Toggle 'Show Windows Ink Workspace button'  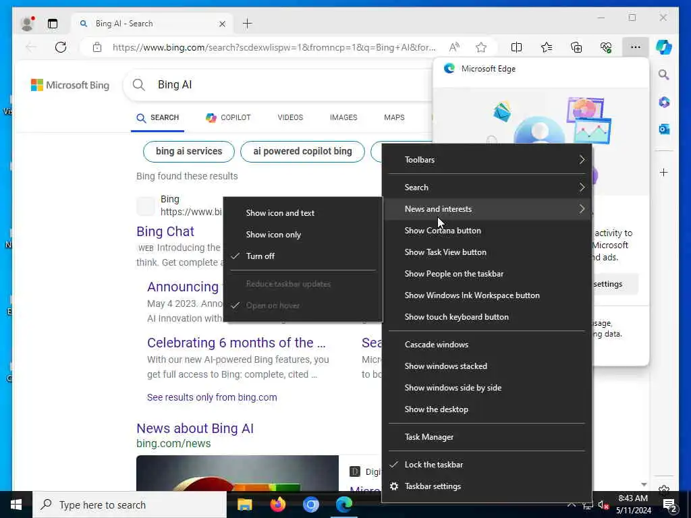click(x=487, y=295)
